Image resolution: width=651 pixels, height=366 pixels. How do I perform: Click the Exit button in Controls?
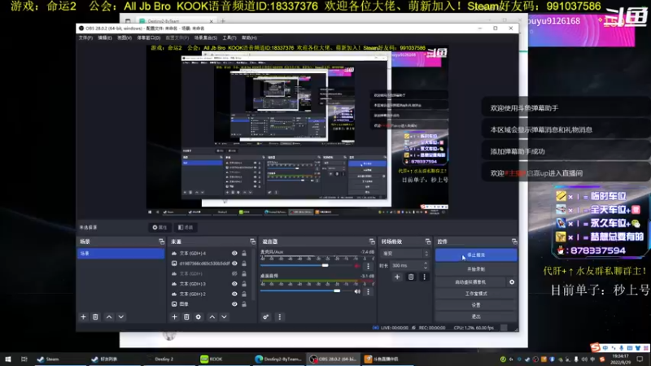tap(476, 316)
